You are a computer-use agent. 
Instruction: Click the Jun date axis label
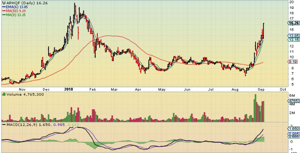click(x=187, y=89)
